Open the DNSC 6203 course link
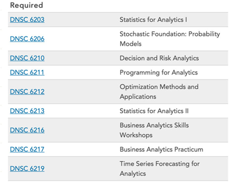Viewport: 234px width, 182px height. [27, 20]
